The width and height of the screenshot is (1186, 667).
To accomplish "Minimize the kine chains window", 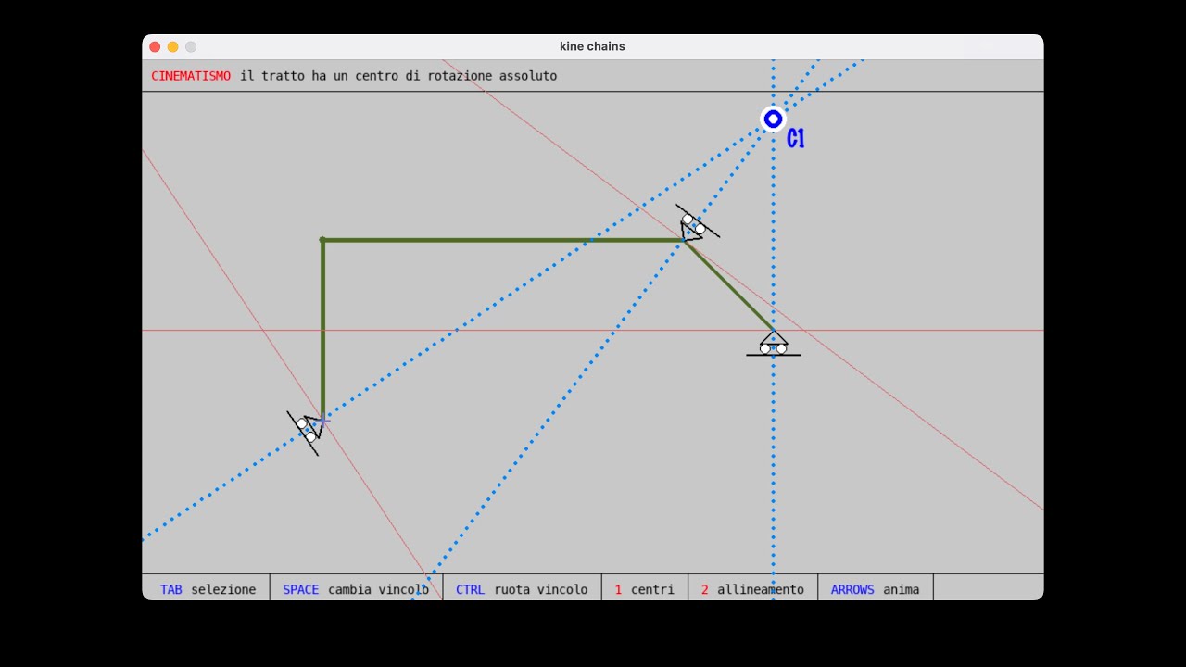I will click(172, 46).
